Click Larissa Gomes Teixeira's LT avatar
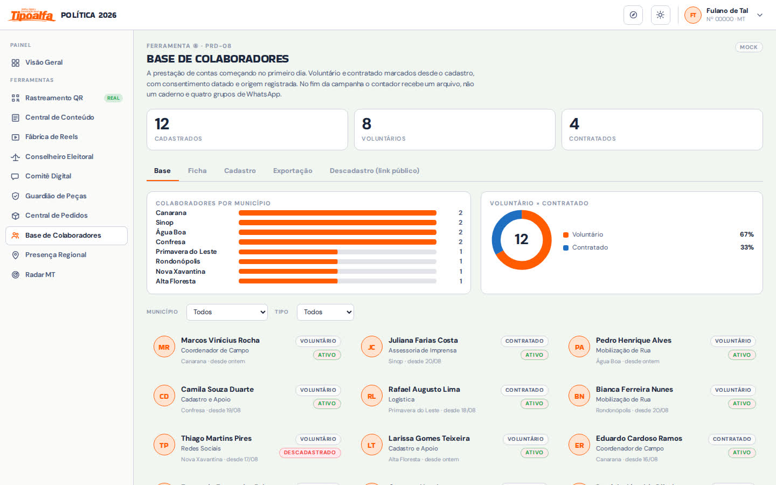 [371, 446]
